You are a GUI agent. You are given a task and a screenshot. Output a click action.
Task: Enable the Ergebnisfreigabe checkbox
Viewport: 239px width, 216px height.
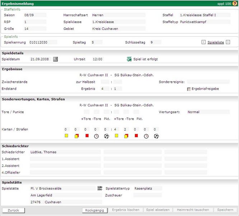pyautogui.click(x=189, y=89)
